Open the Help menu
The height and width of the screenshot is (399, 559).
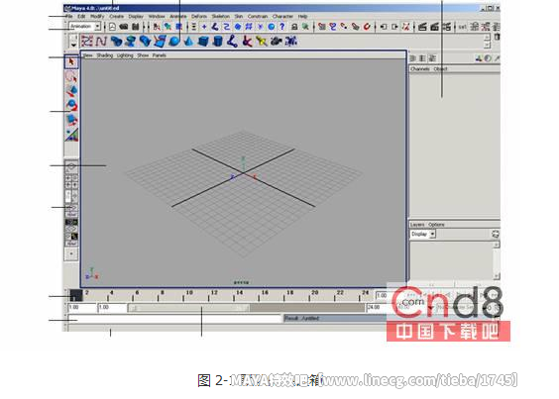click(302, 17)
